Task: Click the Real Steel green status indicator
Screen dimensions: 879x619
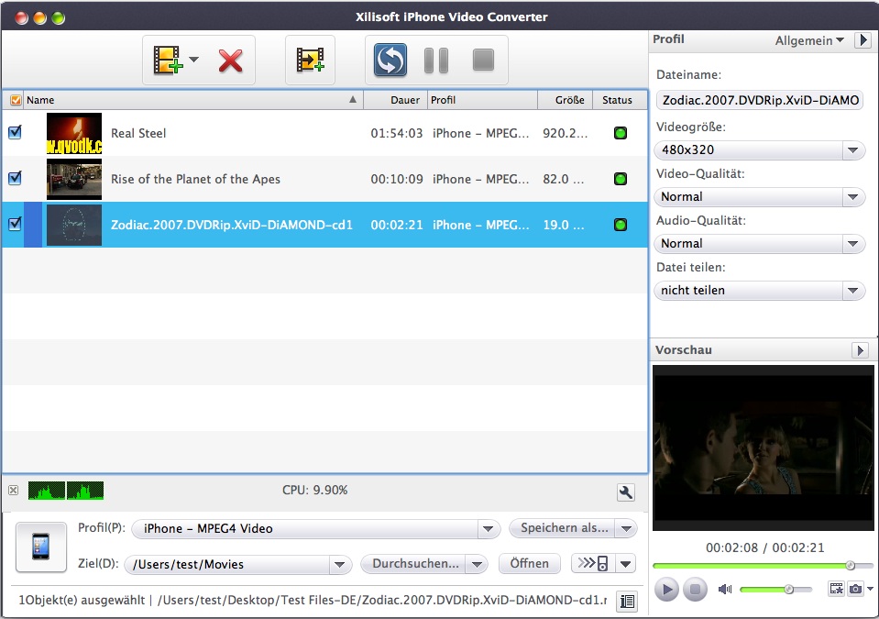Action: [620, 134]
